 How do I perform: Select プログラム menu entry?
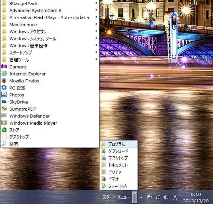[x=119, y=144]
